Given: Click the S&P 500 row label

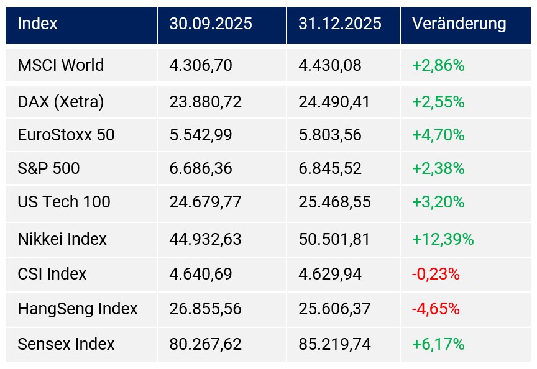Looking at the screenshot, I should point(49,168).
